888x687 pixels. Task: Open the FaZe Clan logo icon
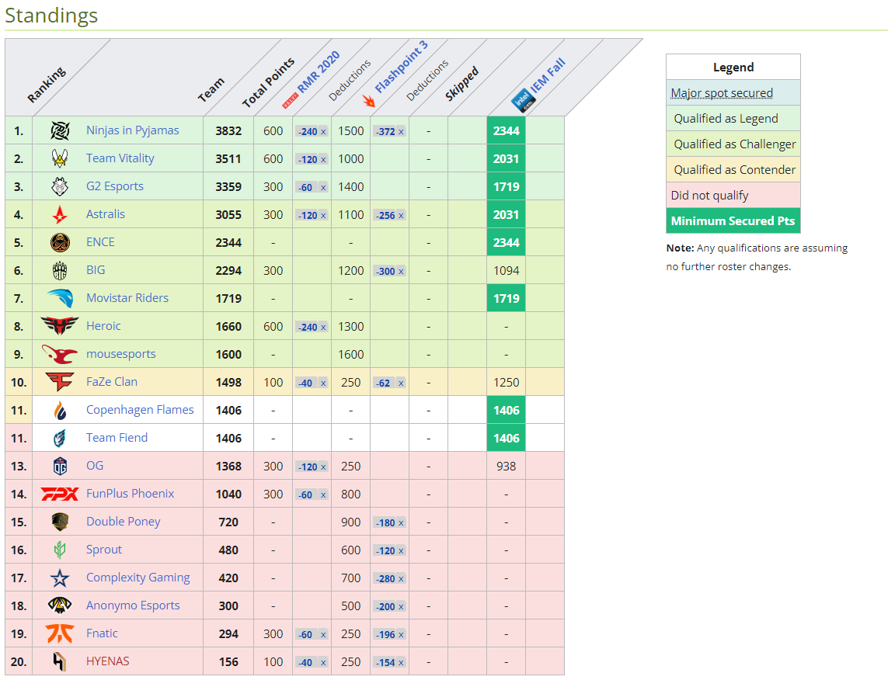pyautogui.click(x=60, y=382)
